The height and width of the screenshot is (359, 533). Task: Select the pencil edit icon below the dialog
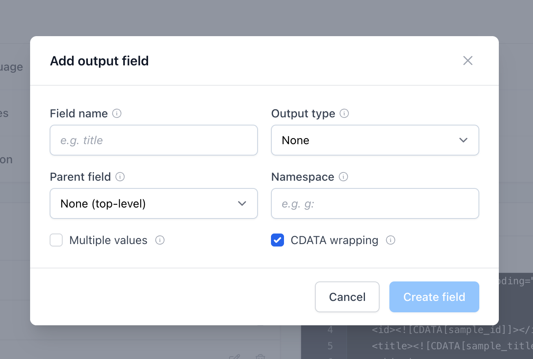234,357
